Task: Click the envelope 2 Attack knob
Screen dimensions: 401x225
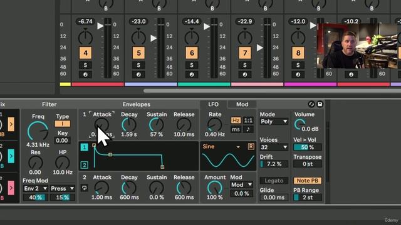Action: pos(102,188)
